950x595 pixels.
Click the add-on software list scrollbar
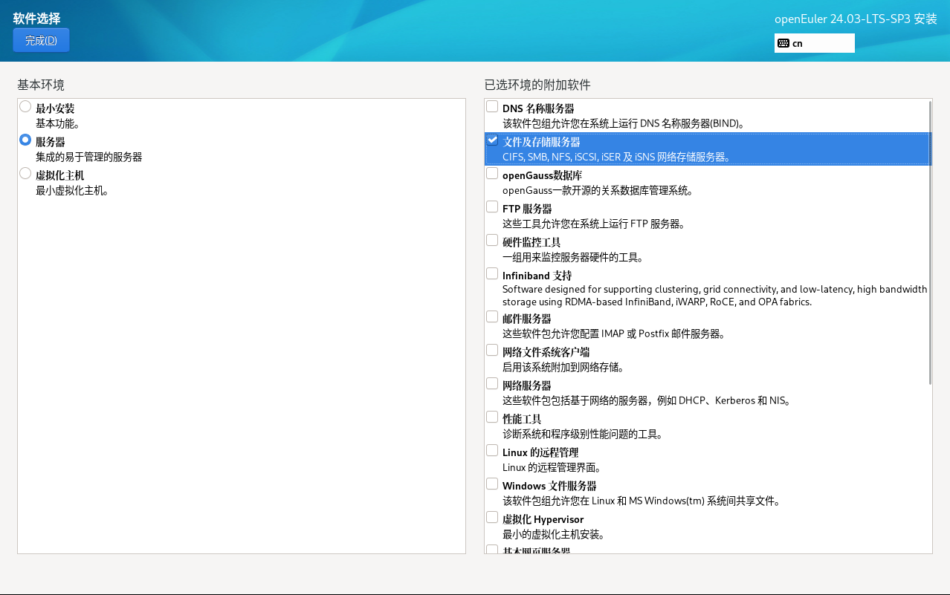click(x=930, y=242)
